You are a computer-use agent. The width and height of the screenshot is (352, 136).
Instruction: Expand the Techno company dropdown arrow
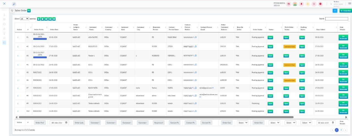coord(331,4)
